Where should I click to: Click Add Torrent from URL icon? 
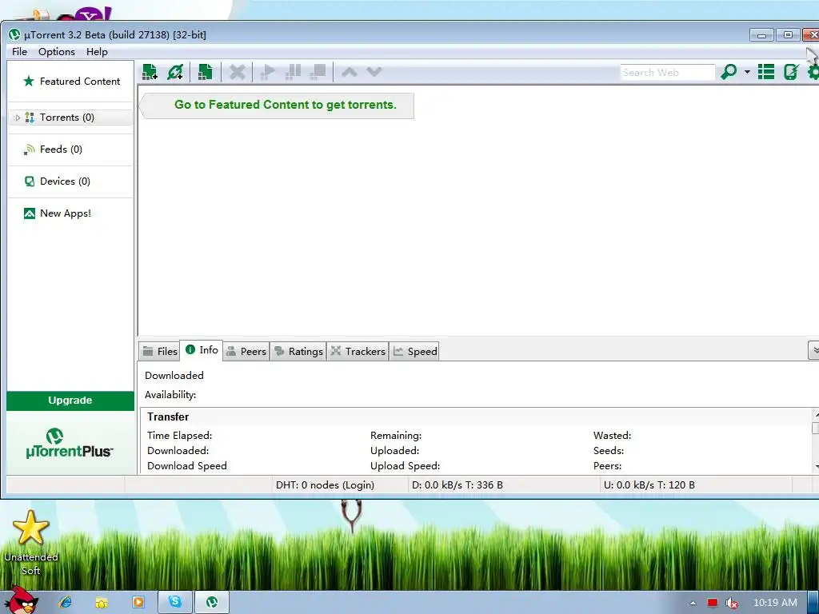tap(175, 72)
